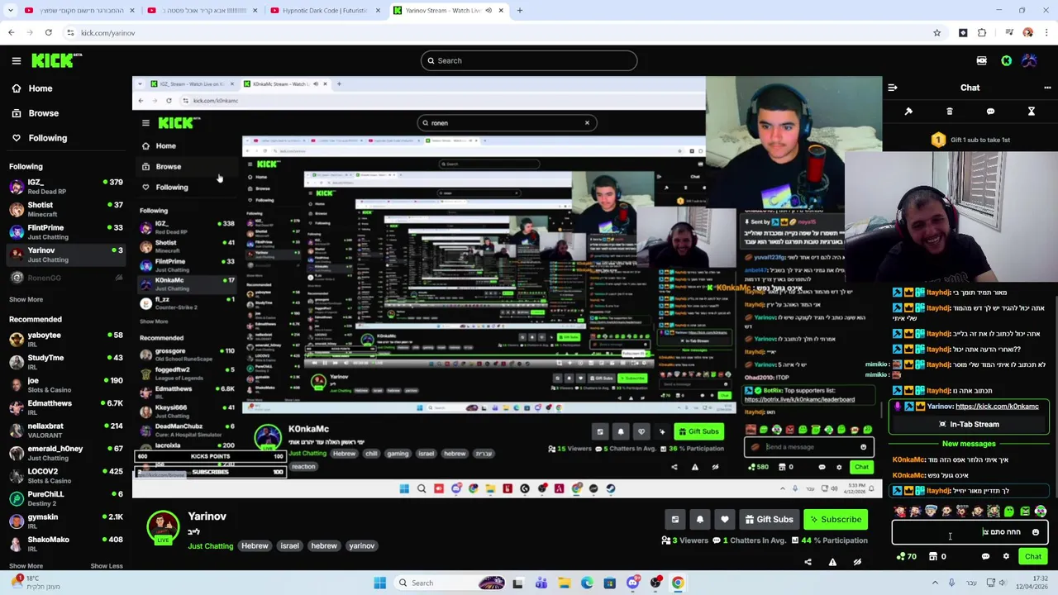Image resolution: width=1058 pixels, height=595 pixels.
Task: Expand Show More under Recommended list
Action: pos(26,566)
